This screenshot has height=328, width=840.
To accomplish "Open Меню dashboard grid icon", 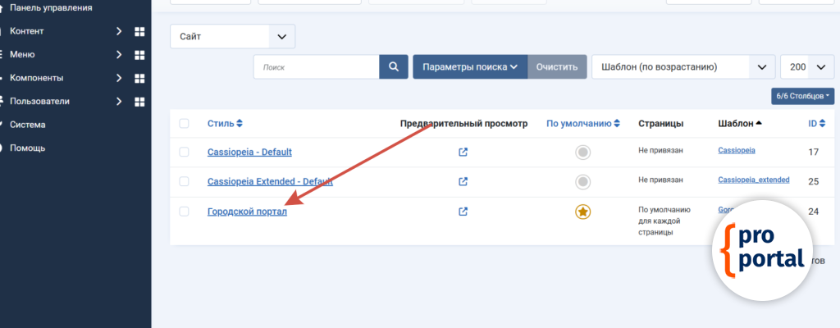I will (x=139, y=55).
